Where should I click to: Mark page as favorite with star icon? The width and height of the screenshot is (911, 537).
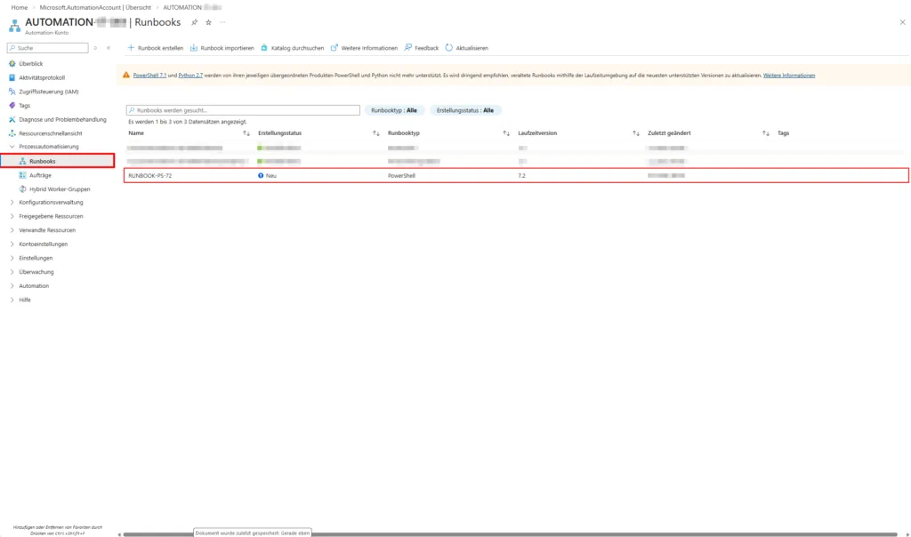coord(208,22)
